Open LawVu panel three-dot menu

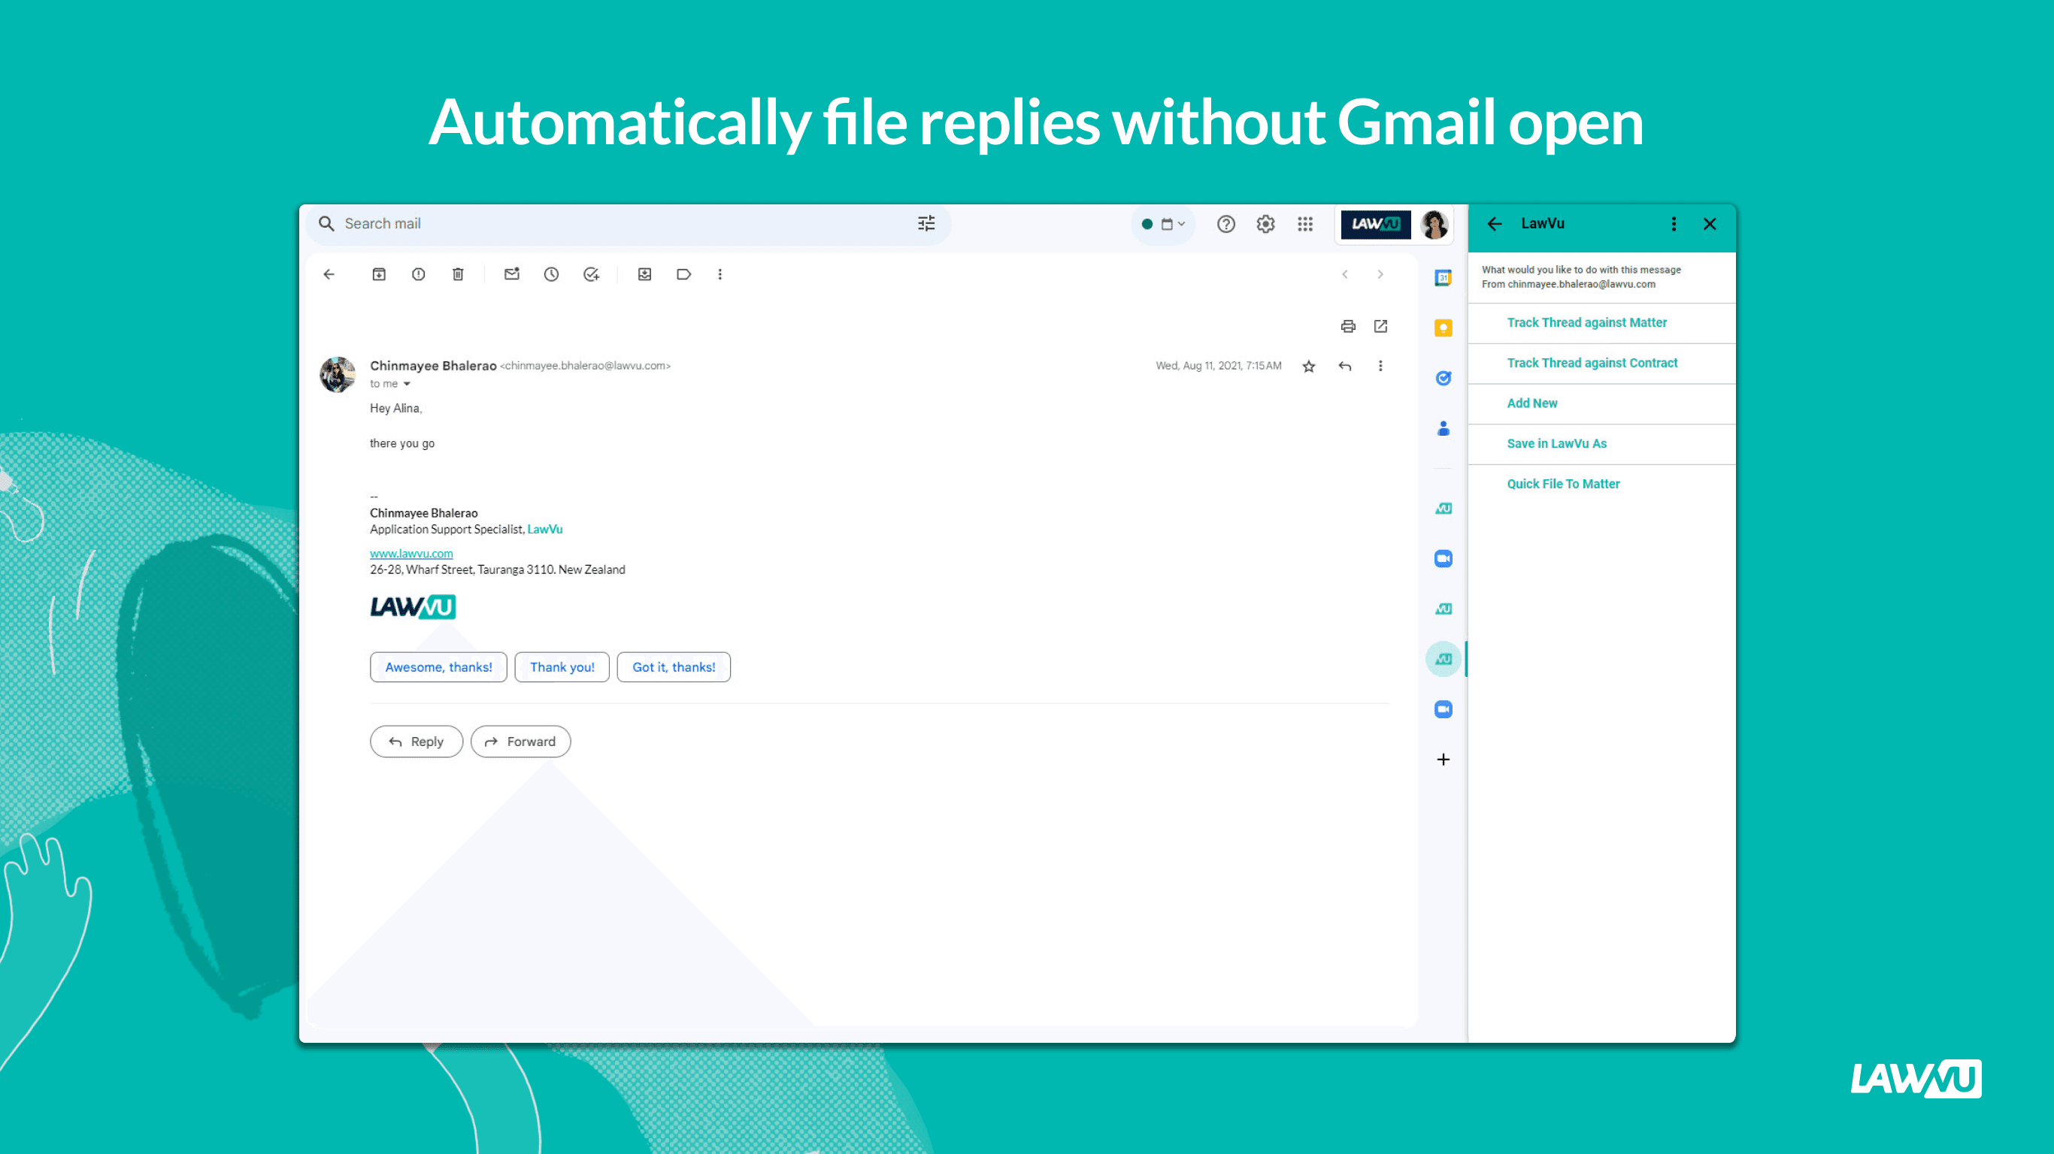click(1674, 224)
